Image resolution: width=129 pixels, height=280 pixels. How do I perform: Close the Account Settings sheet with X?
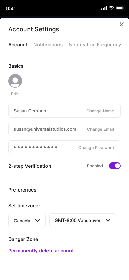coord(122,24)
